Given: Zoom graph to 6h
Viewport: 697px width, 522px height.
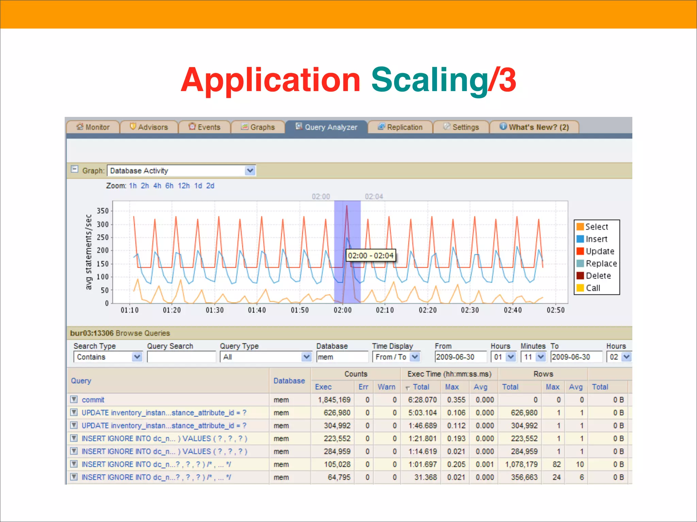Looking at the screenshot, I should pyautogui.click(x=169, y=186).
